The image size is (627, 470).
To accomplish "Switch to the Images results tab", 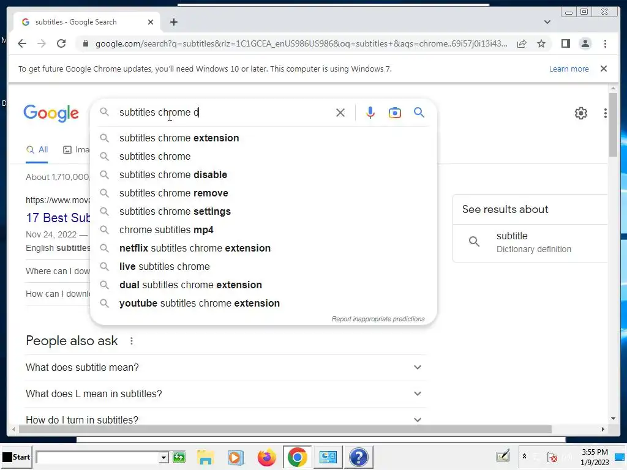I will point(76,150).
